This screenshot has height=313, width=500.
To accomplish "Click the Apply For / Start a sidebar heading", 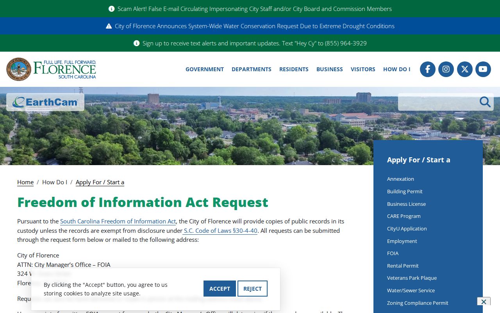I will point(418,160).
